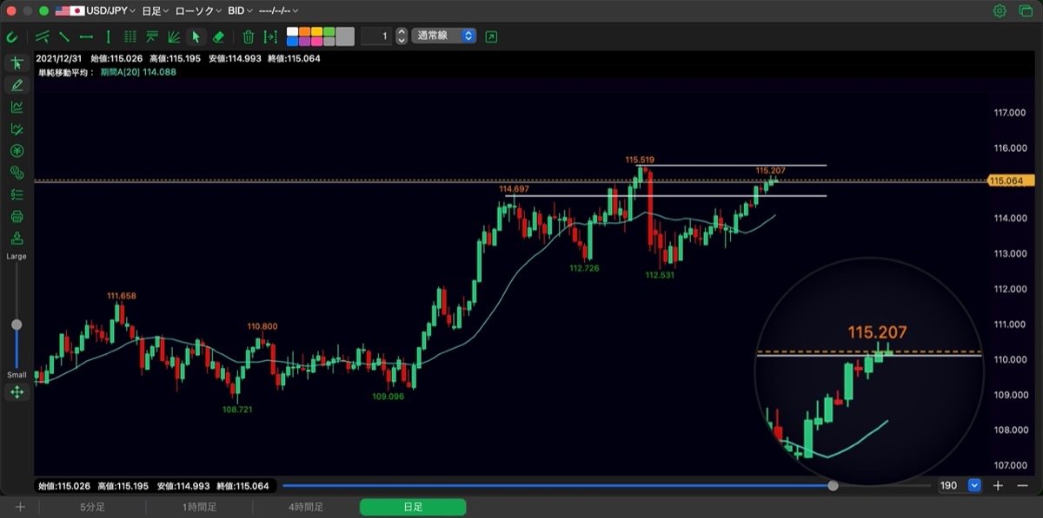1043x518 pixels.
Task: Select the horizontal line tool
Action: (x=86, y=36)
